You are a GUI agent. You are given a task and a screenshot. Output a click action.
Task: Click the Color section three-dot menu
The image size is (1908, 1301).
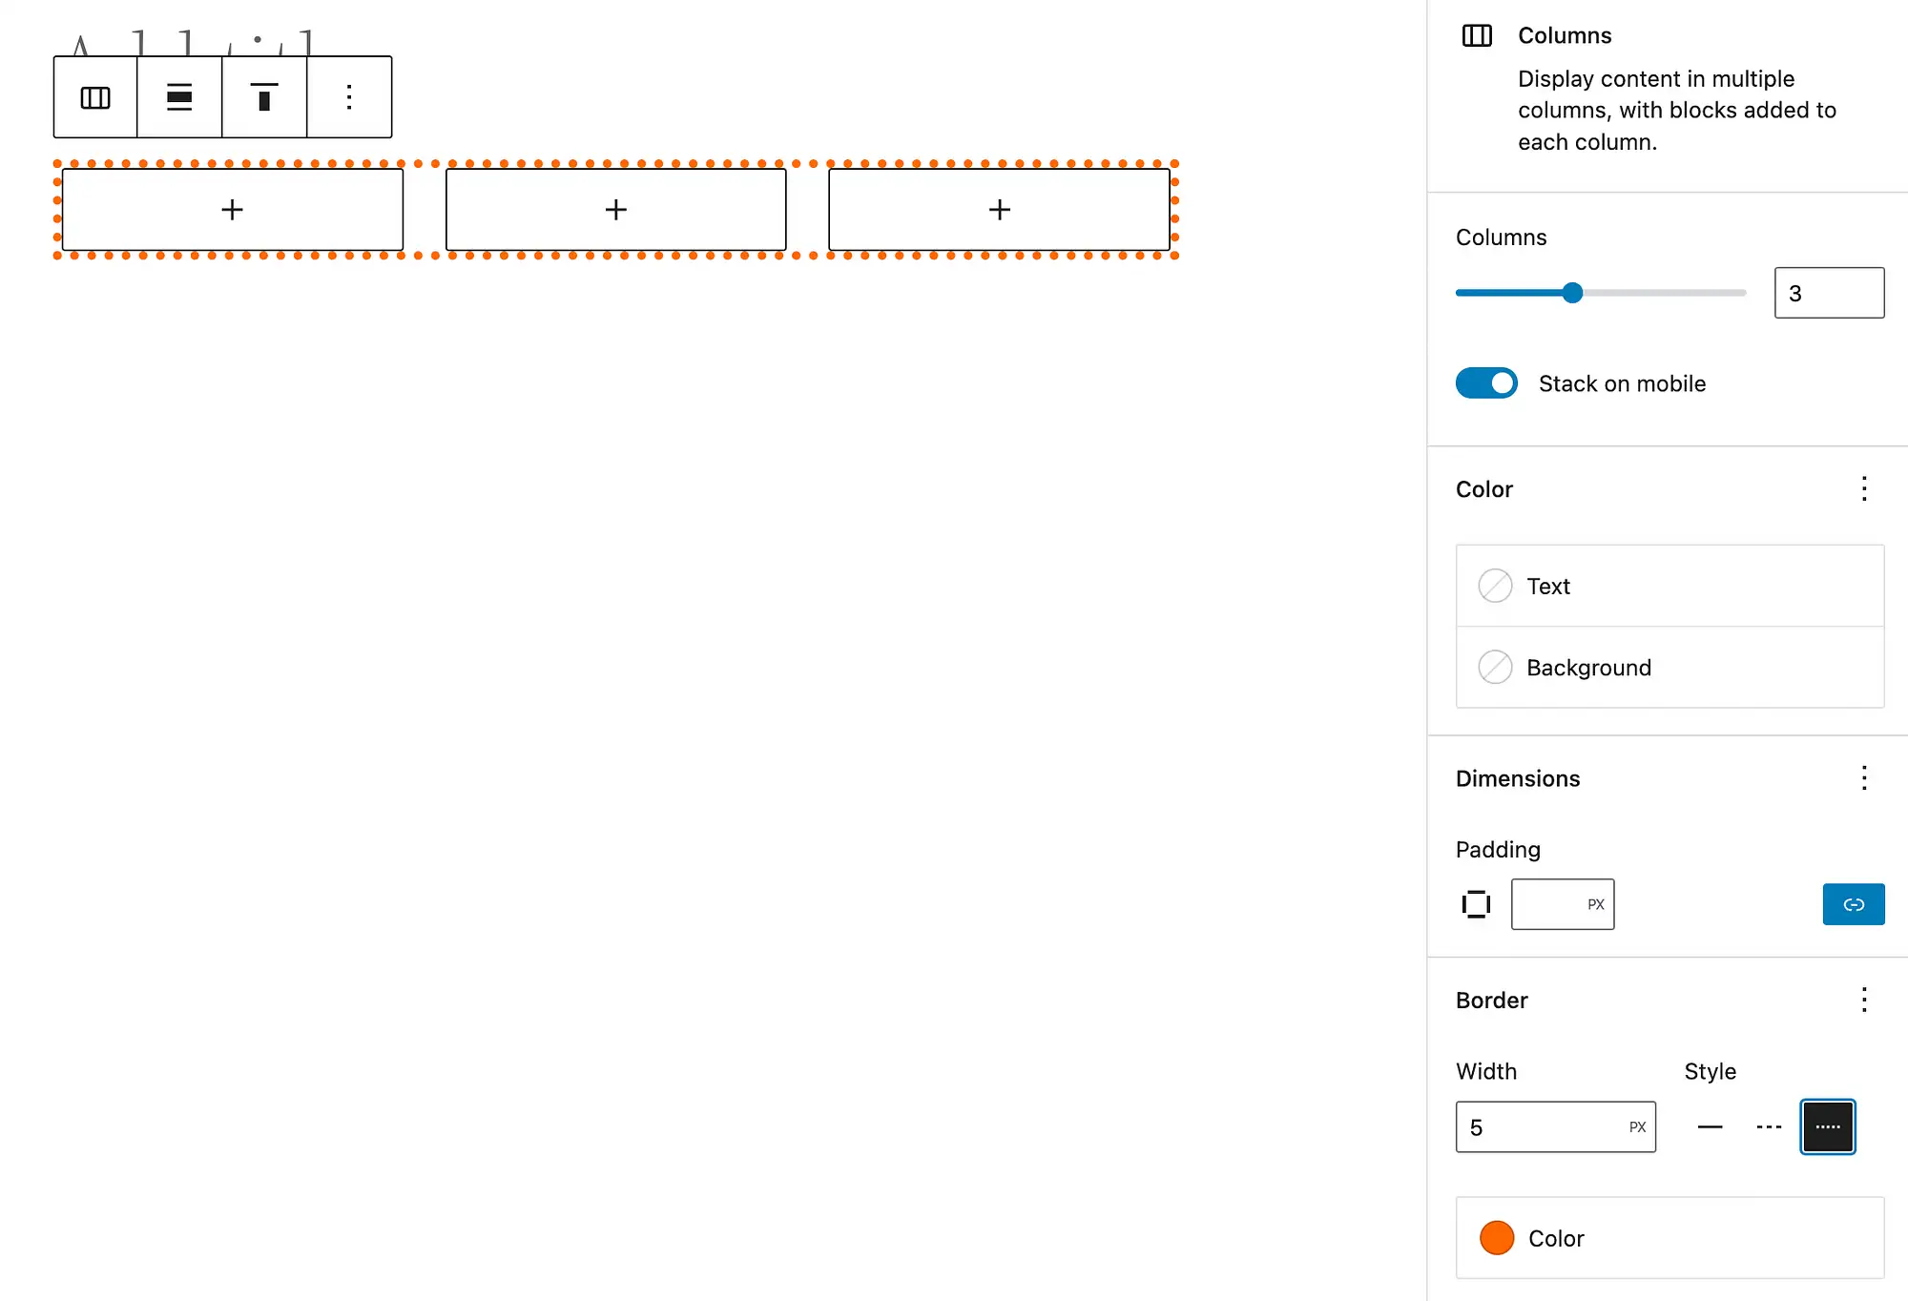1864,488
